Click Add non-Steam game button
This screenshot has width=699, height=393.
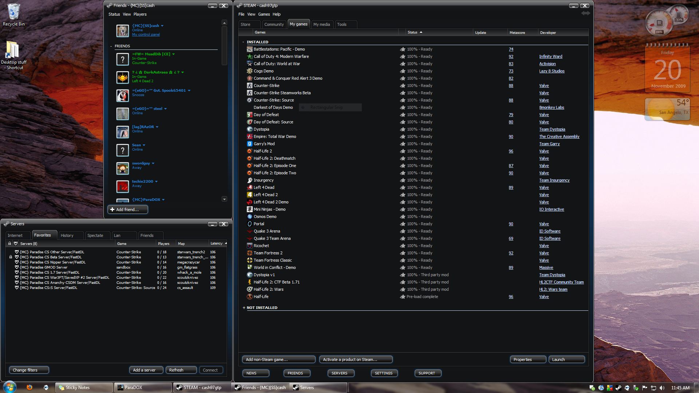click(279, 360)
